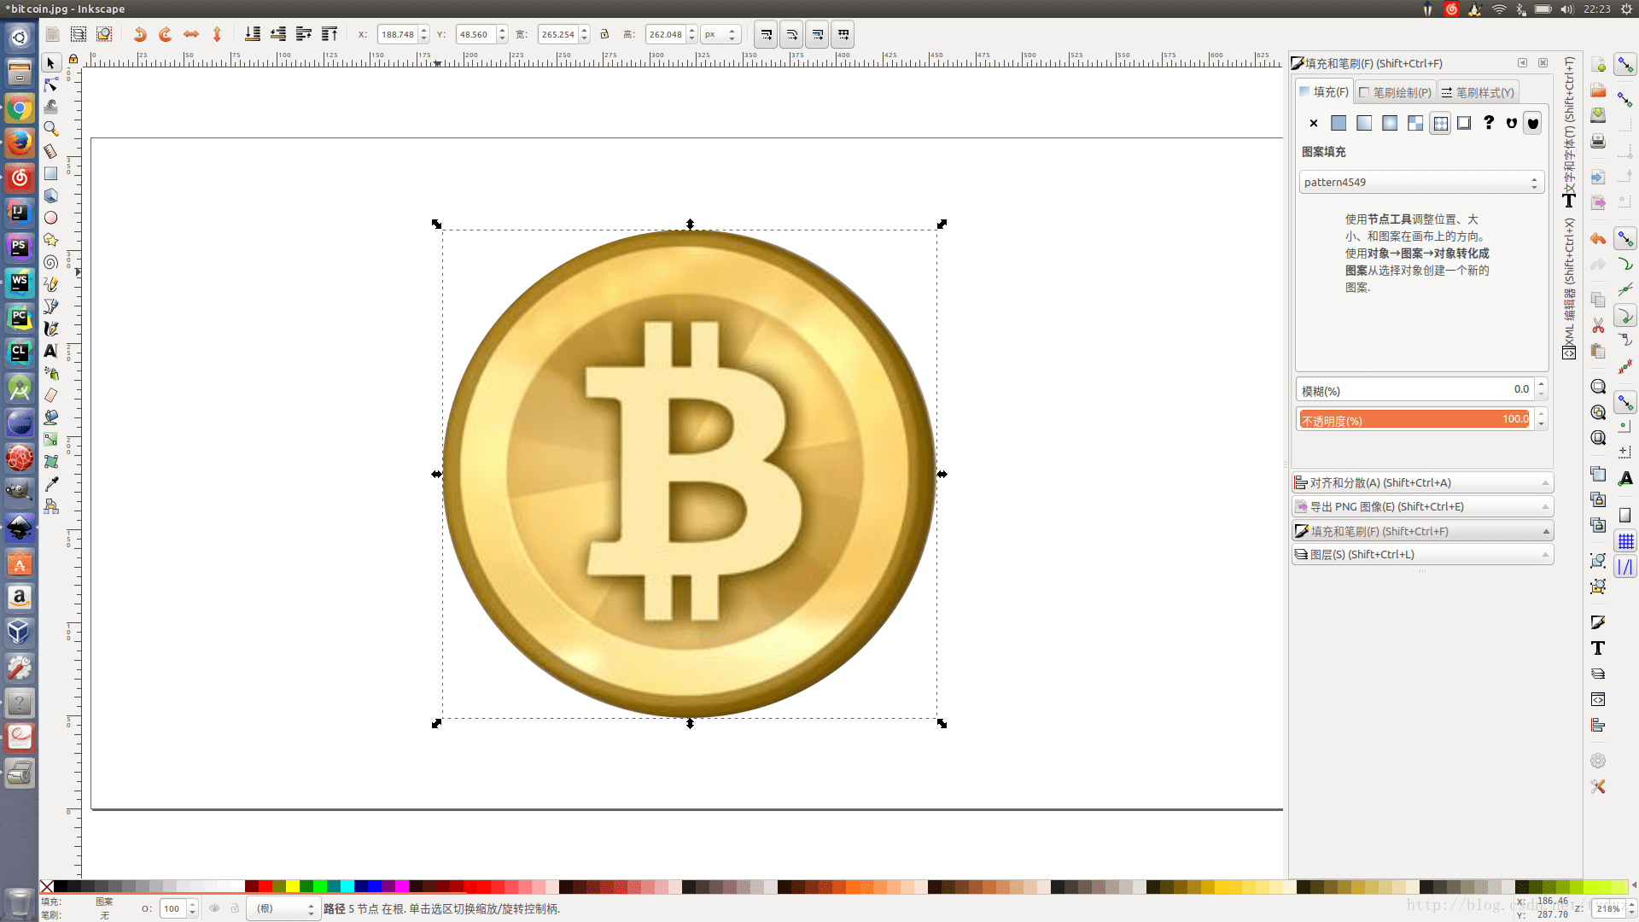Choose radial gradient fill type
Image resolution: width=1639 pixels, height=922 pixels.
tap(1390, 123)
